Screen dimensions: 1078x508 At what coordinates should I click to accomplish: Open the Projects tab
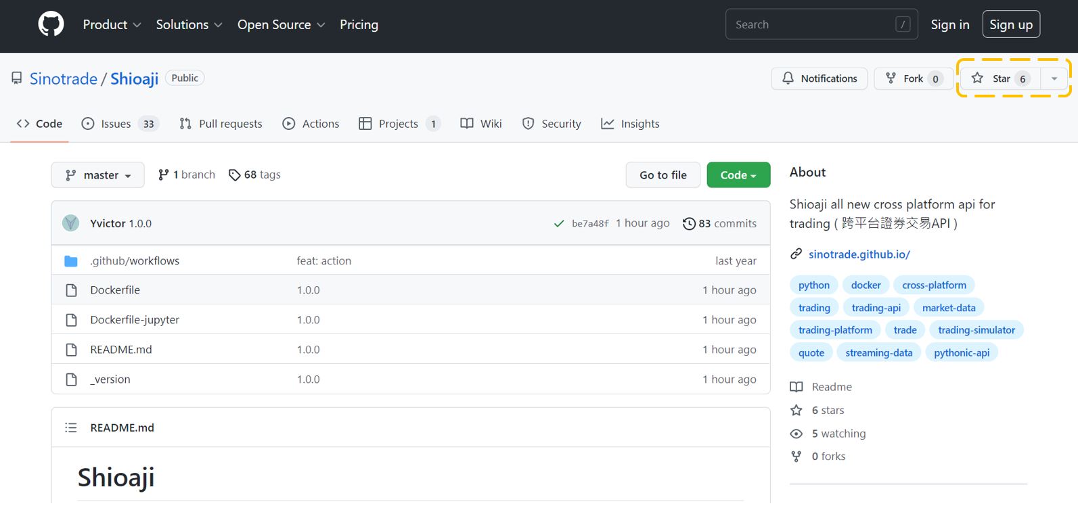click(x=399, y=124)
